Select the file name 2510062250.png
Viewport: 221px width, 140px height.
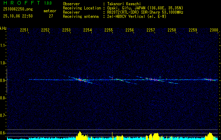tap(18, 9)
